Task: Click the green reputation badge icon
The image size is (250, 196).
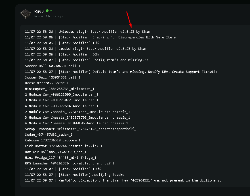Action: tap(47, 11)
